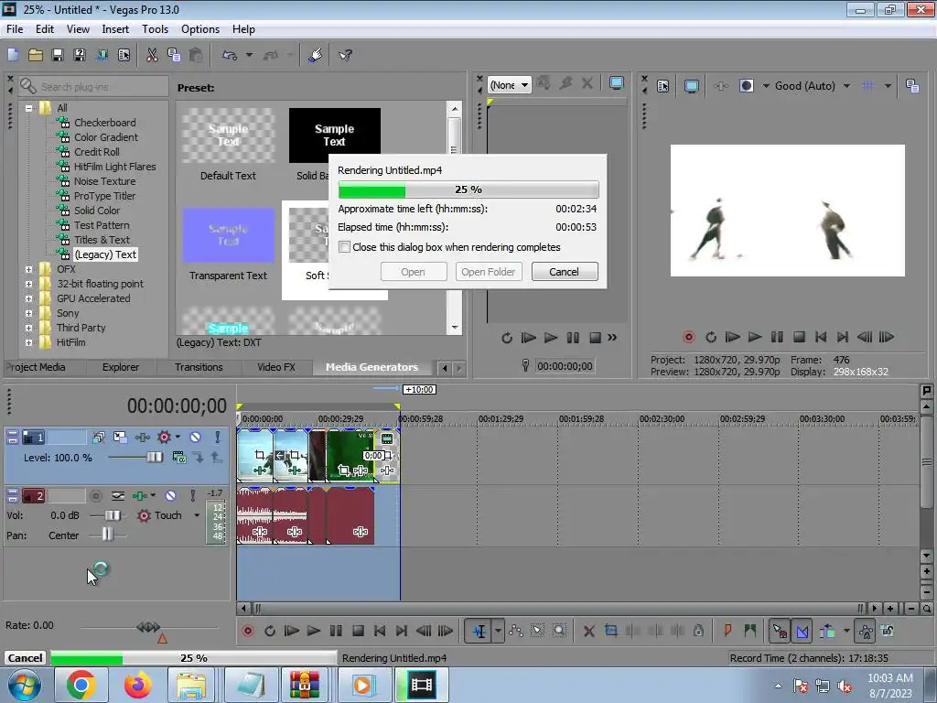Check Close this dialog box when rendering completes
The height and width of the screenshot is (703, 937).
click(x=344, y=247)
